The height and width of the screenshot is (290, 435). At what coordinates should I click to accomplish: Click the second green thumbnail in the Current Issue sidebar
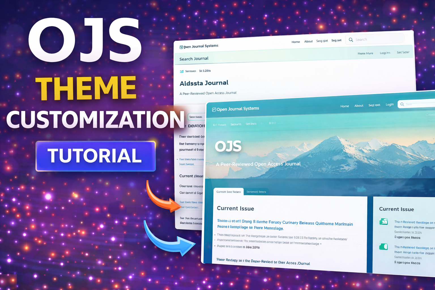coord(384,247)
